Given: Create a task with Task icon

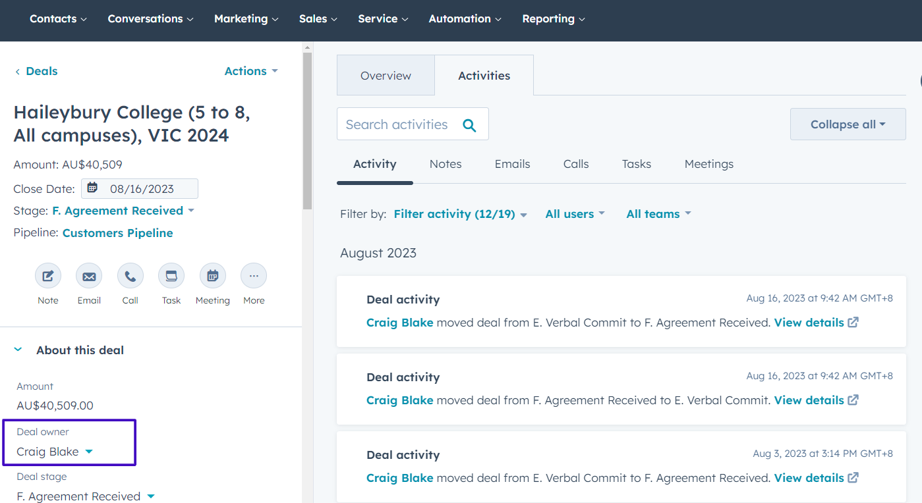Looking at the screenshot, I should (171, 277).
